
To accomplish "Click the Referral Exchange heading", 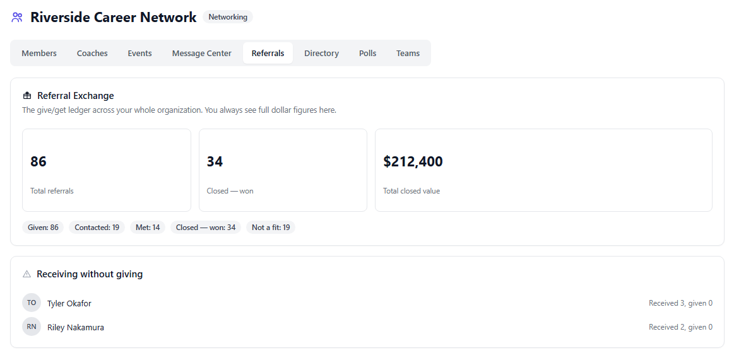I will click(75, 96).
